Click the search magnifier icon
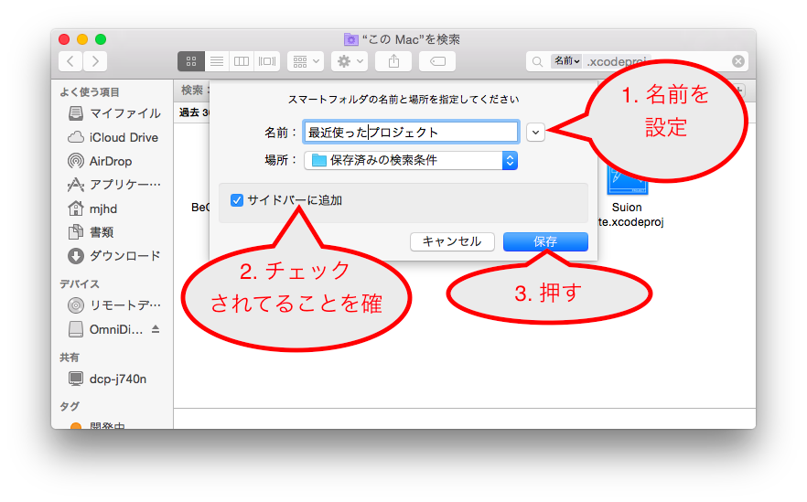The height and width of the screenshot is (502, 807). click(x=537, y=62)
